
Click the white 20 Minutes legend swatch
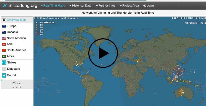pyautogui.click(x=36, y=23)
